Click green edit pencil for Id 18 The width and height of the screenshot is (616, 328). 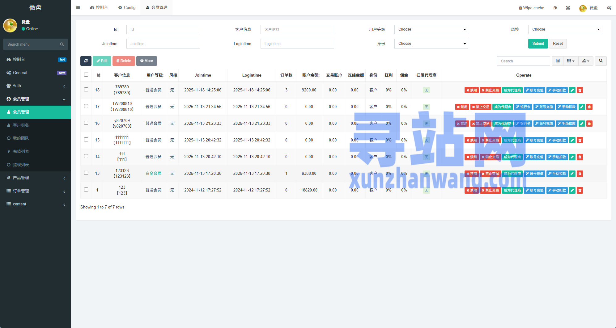[x=572, y=90]
